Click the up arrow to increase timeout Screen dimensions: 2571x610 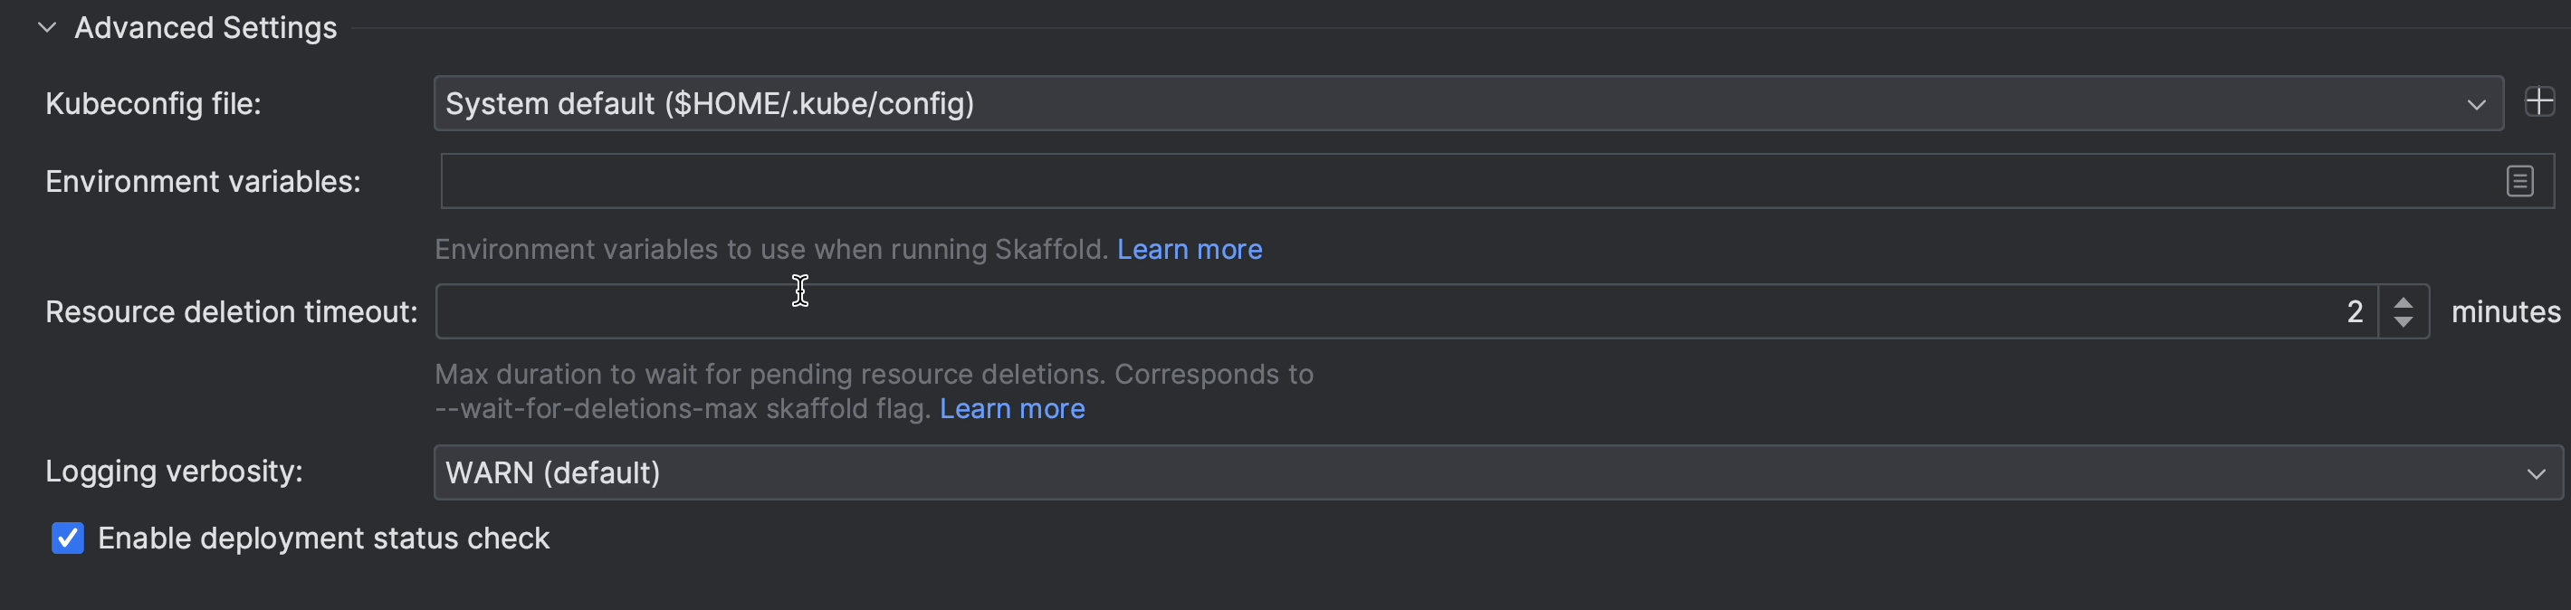2404,302
